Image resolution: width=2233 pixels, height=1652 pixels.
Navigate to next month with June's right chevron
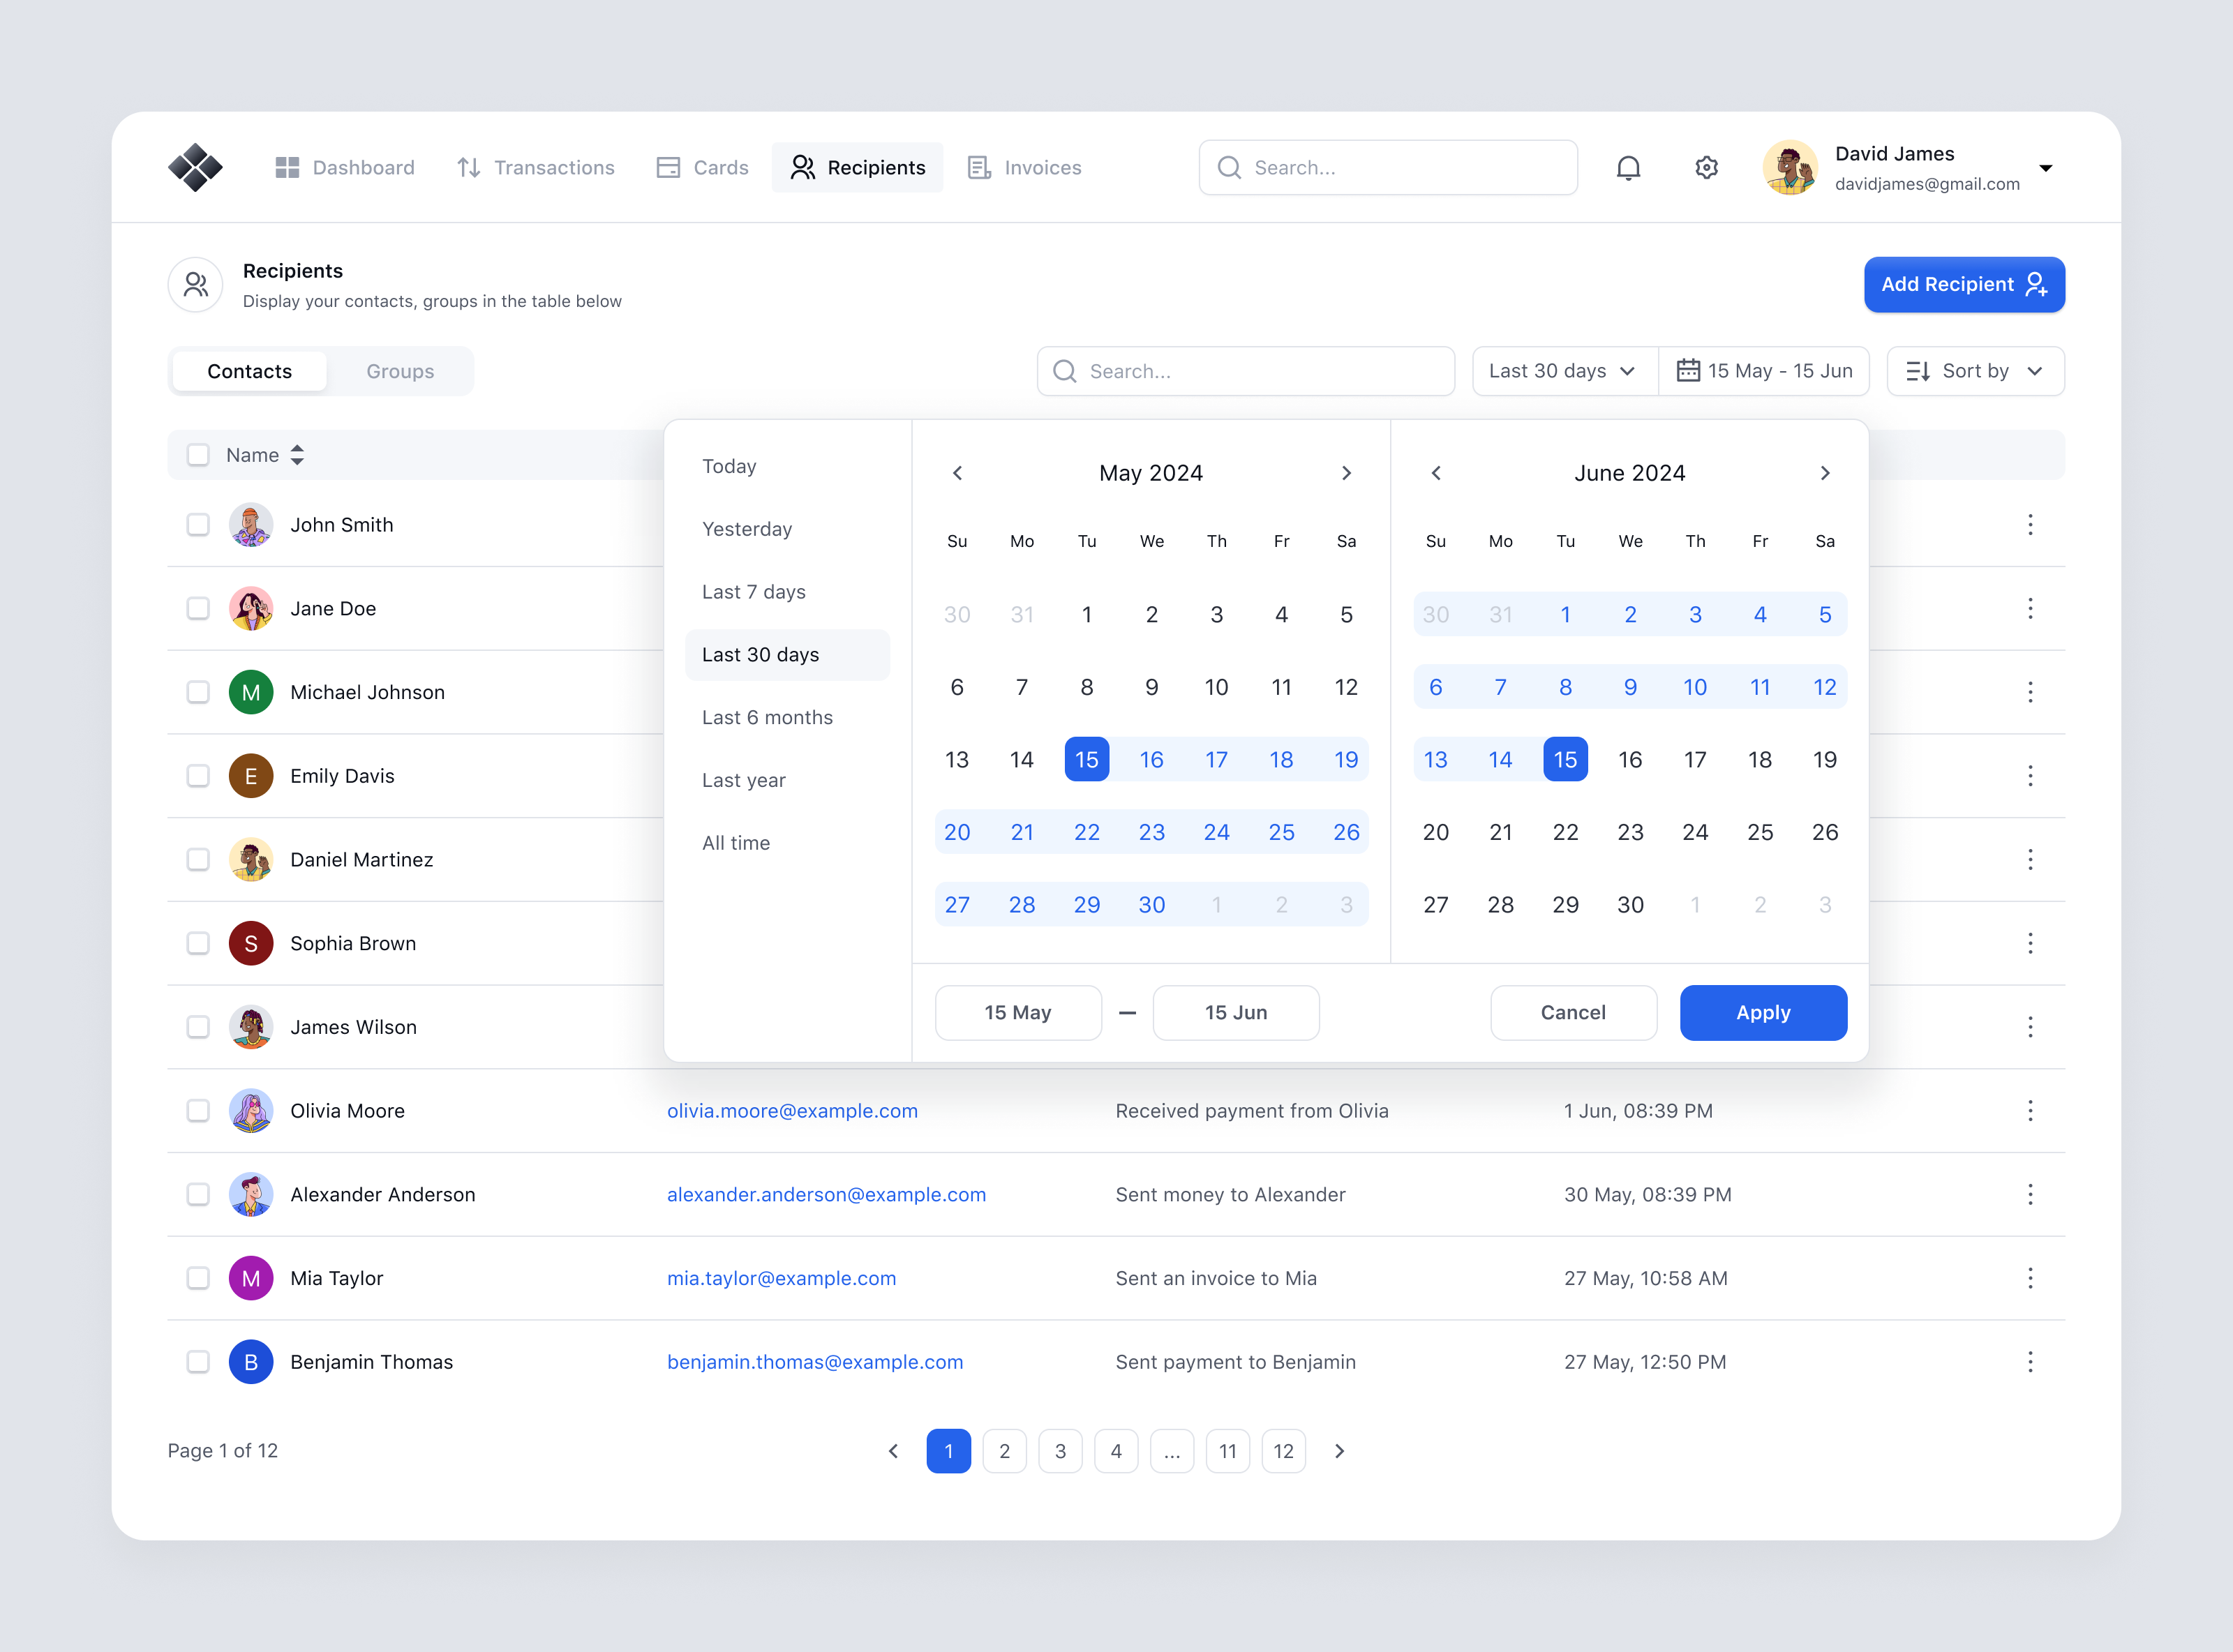click(1825, 473)
